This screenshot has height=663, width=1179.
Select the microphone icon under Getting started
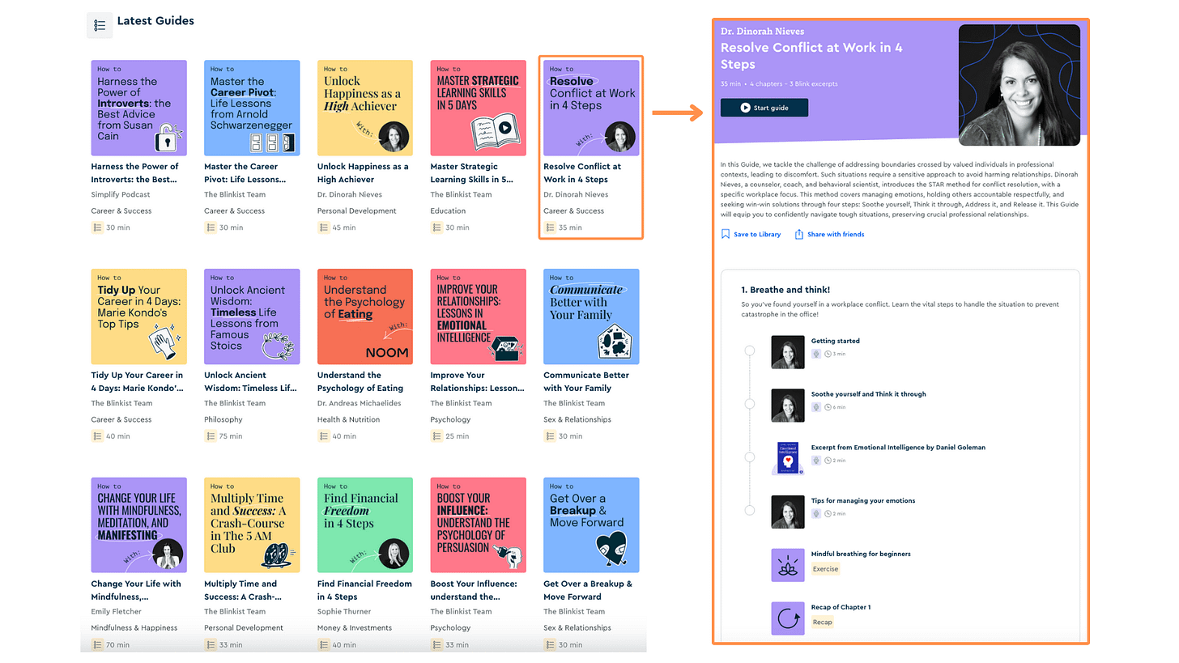pos(817,353)
